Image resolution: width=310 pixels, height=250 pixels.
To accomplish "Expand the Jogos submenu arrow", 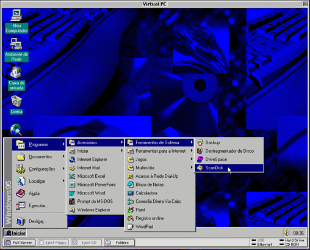I will 192,159.
